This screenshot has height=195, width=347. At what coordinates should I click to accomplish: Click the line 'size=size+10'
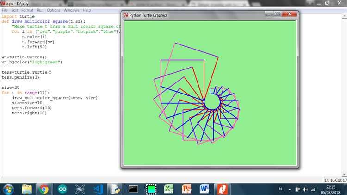point(27,103)
